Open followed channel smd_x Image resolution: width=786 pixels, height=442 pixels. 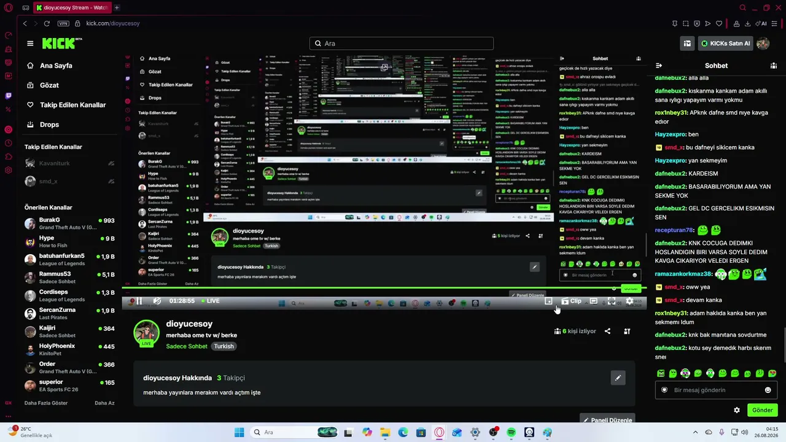pyautogui.click(x=70, y=181)
